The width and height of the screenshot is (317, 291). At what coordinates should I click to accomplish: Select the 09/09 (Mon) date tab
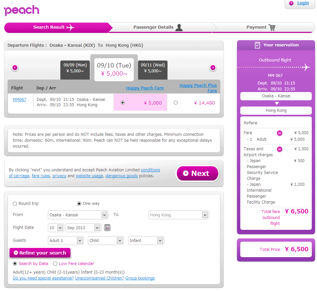pyautogui.click(x=75, y=68)
